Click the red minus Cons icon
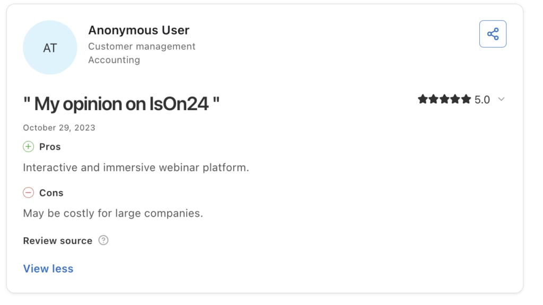Viewport: 543px width, 305px height. pyautogui.click(x=29, y=193)
